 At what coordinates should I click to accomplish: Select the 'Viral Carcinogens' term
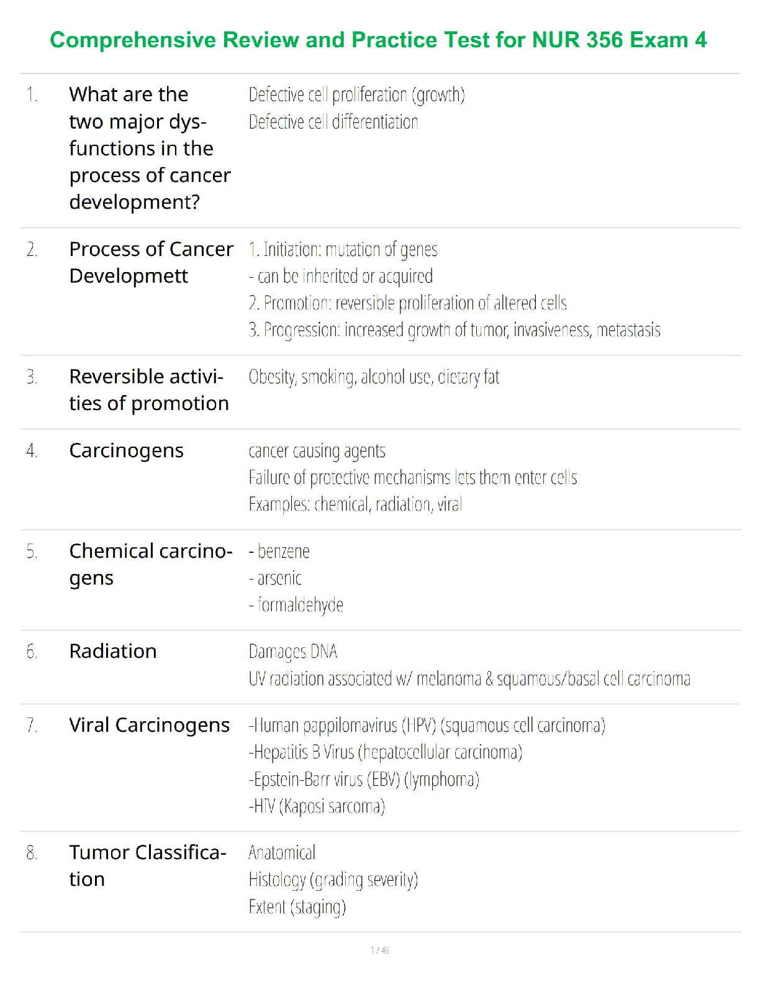point(149,725)
